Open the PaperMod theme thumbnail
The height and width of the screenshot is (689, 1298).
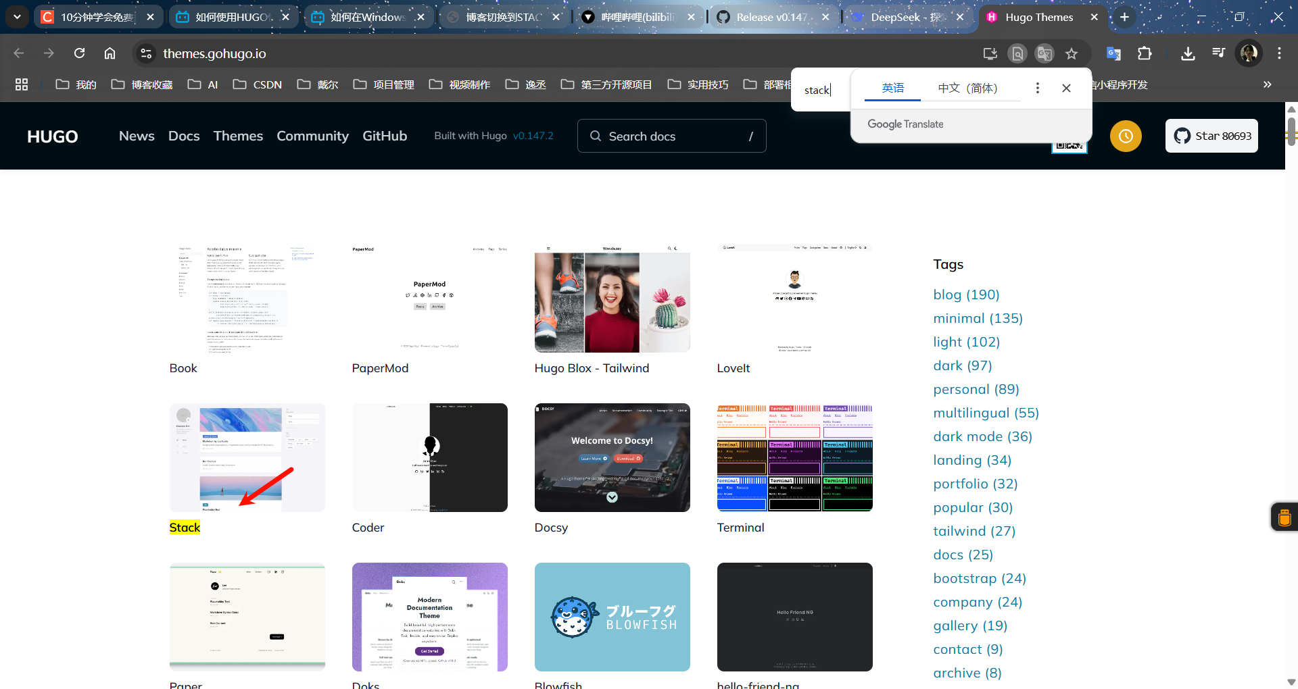[430, 298]
